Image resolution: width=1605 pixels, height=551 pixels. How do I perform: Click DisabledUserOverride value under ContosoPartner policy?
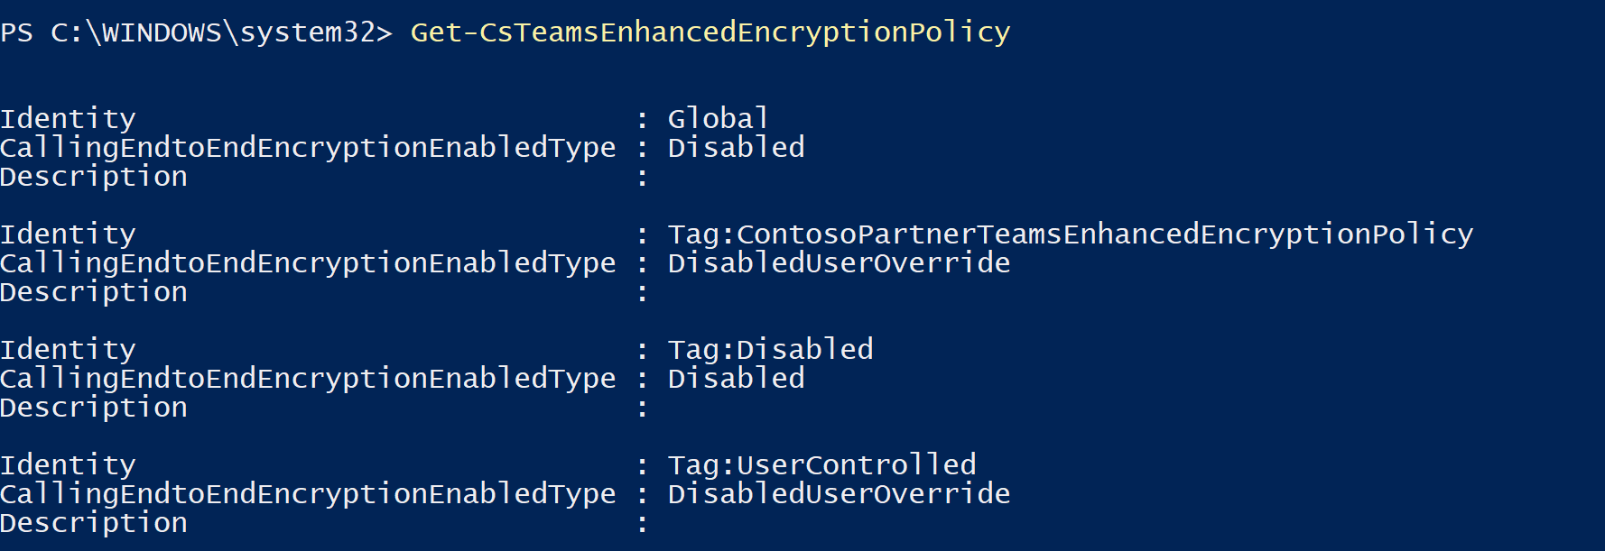(x=839, y=262)
